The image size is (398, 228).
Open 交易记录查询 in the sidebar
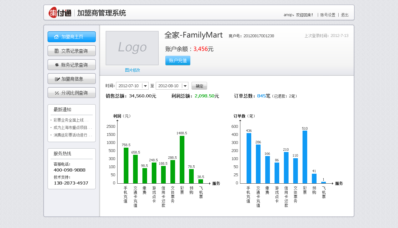(72, 51)
